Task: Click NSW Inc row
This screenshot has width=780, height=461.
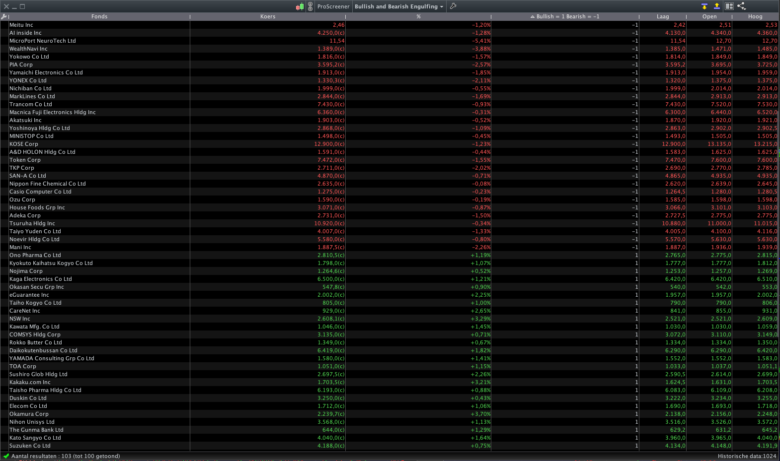Action: [390, 319]
